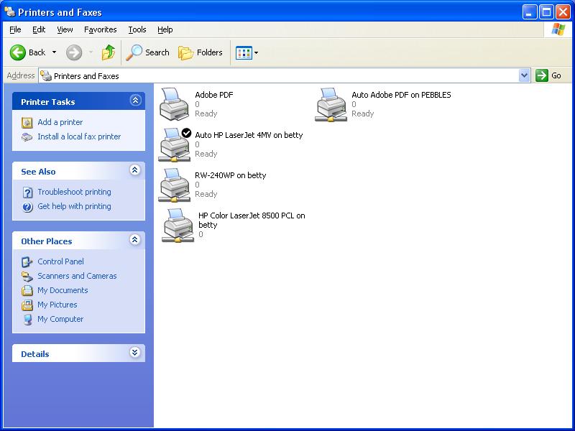
Task: Click the RW-240WP on betty name
Action: 231,175
